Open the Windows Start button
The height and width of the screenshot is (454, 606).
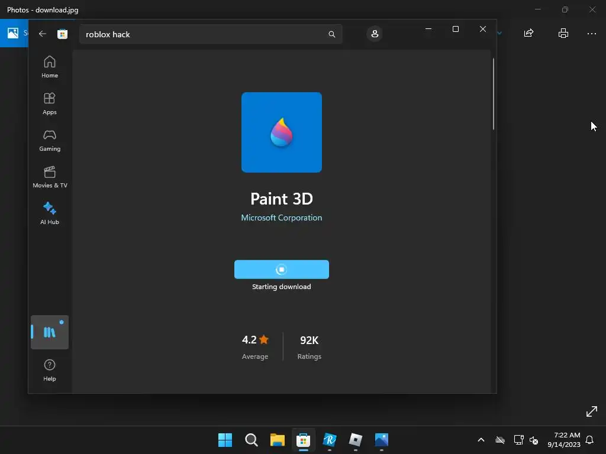(x=225, y=440)
